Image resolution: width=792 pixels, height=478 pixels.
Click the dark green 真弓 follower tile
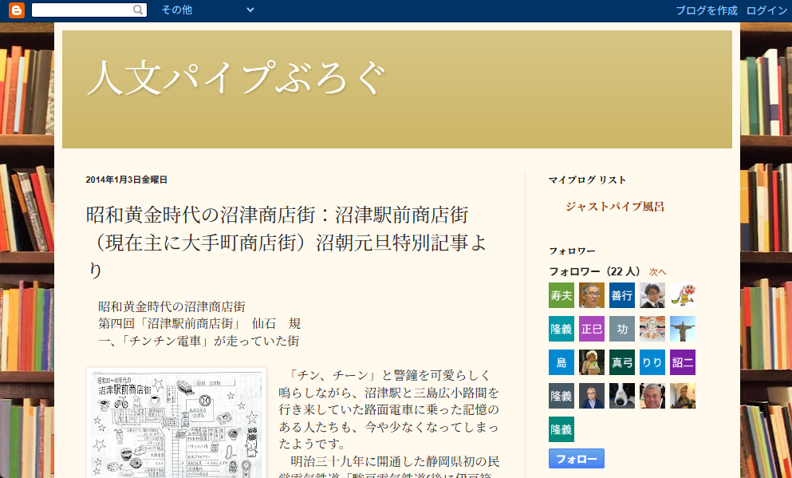tap(622, 362)
